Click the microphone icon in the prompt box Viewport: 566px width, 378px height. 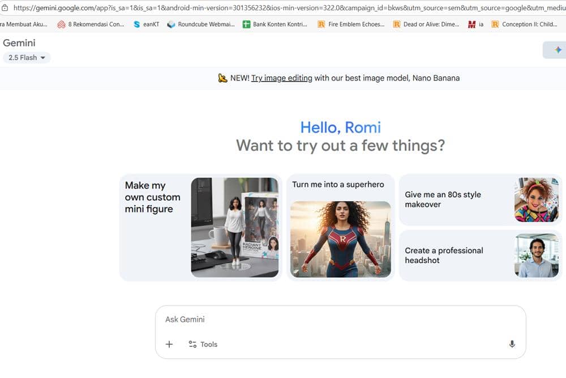(512, 344)
